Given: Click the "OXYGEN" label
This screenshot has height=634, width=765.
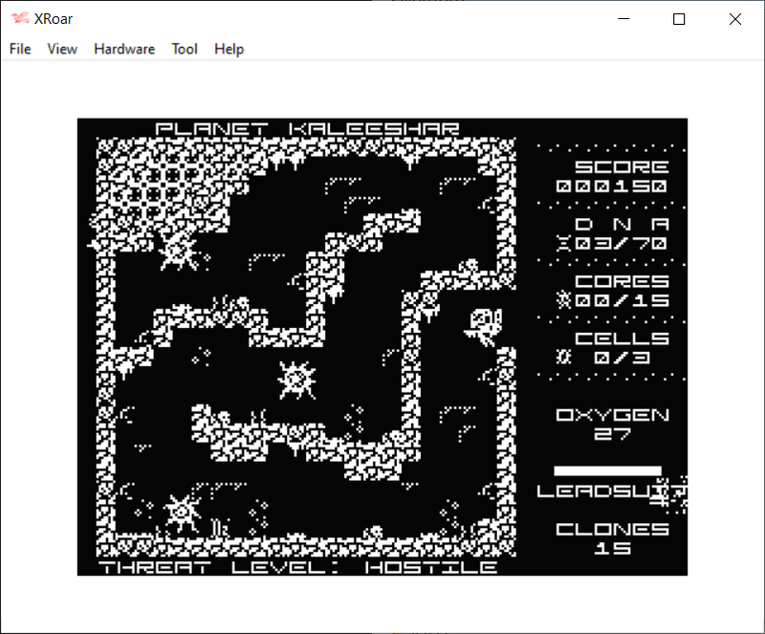Looking at the screenshot, I should (x=612, y=415).
